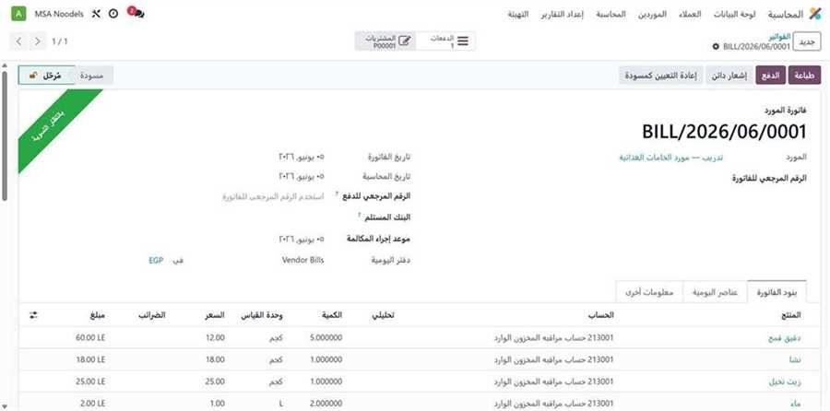
Task: Open vendor link مورد الخامات الغذائية
Action: 671,157
